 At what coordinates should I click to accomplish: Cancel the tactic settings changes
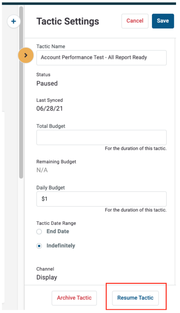point(135,21)
